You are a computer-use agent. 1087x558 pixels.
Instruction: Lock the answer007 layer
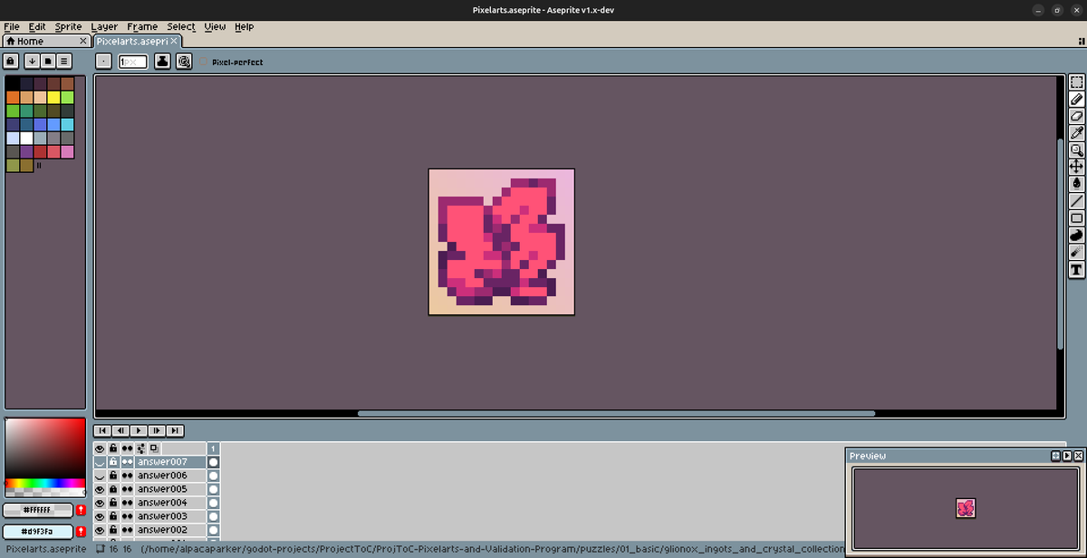pyautogui.click(x=113, y=462)
